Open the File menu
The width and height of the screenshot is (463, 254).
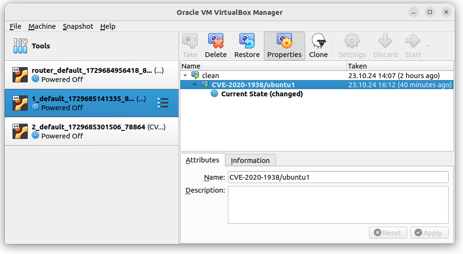point(15,26)
